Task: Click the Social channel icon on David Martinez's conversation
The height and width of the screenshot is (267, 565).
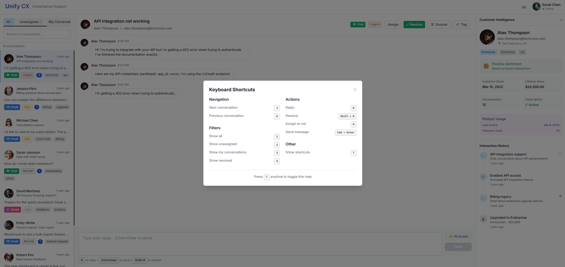Action: pyautogui.click(x=8, y=209)
